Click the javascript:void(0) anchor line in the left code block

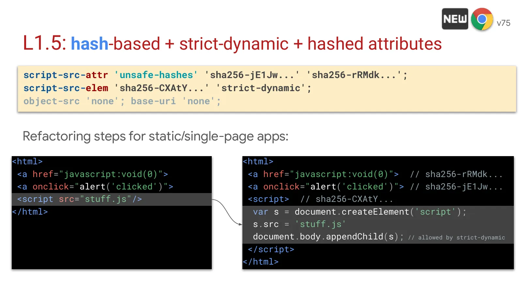[93, 174]
